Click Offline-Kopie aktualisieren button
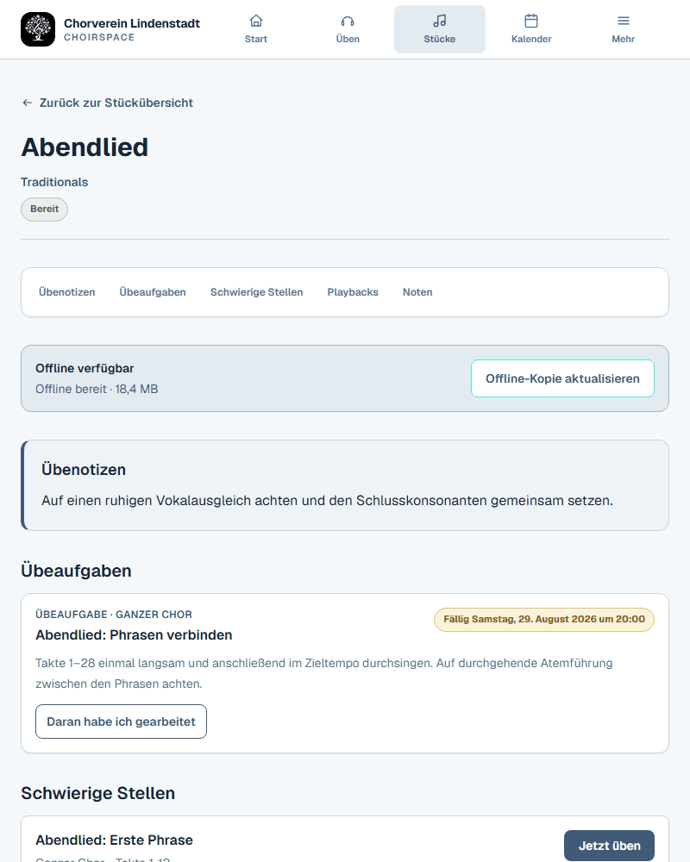This screenshot has height=862, width=690. click(562, 378)
